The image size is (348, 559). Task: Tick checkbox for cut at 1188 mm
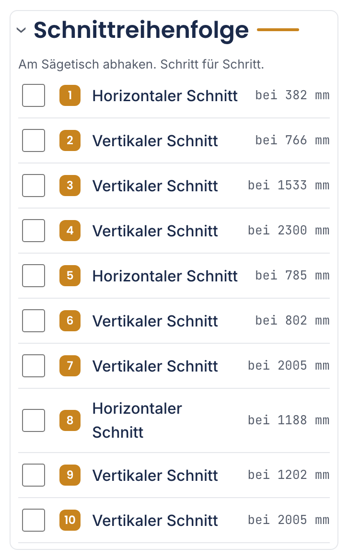tap(34, 420)
